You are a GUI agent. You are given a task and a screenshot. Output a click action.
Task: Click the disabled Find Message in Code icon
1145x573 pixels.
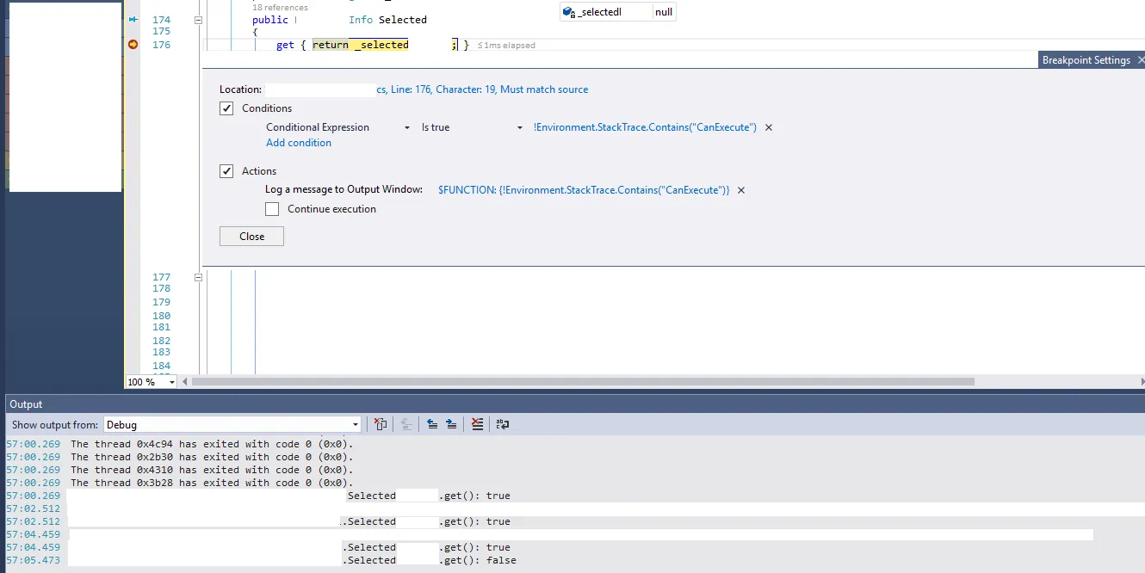[x=405, y=424]
